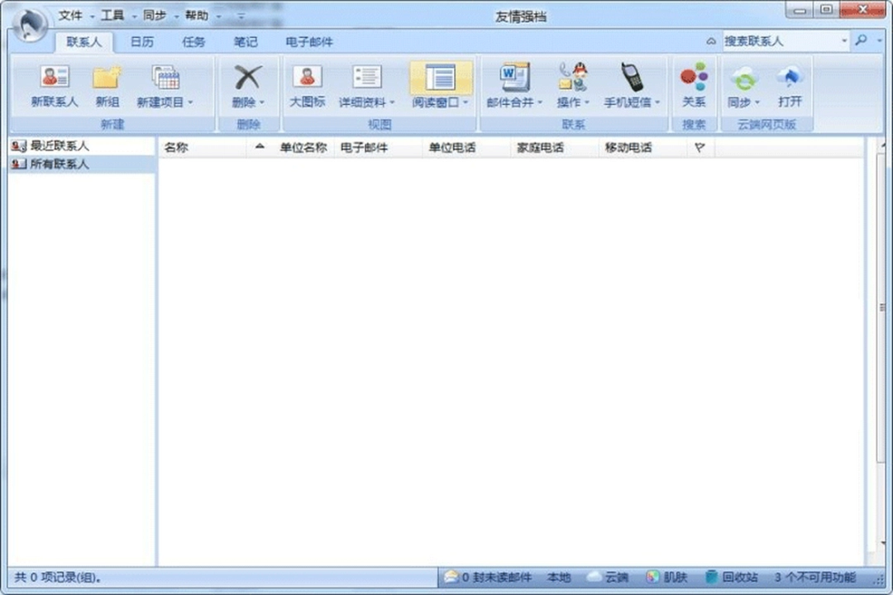Open the 同步 sync dropdown arrow
This screenshot has height=595, width=893.
758,101
